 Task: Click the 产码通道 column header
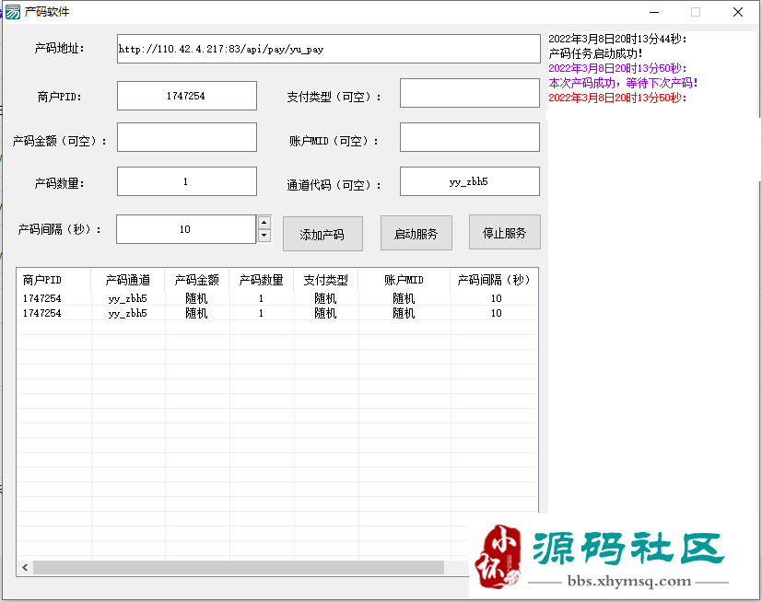coord(128,280)
